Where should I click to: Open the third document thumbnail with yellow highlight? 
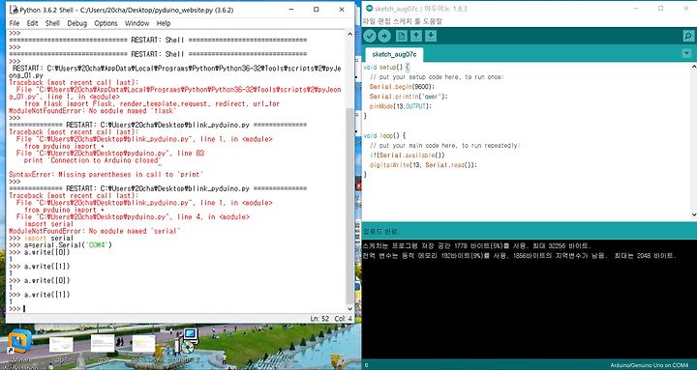tap(143, 344)
